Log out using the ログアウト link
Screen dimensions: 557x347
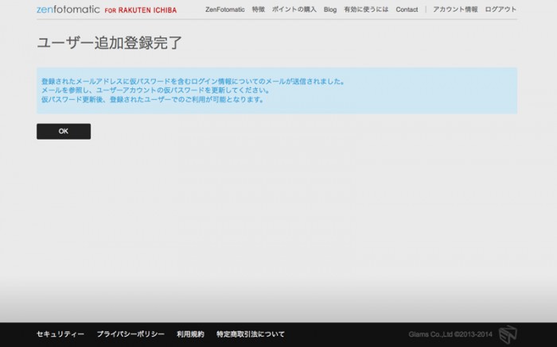pyautogui.click(x=501, y=10)
